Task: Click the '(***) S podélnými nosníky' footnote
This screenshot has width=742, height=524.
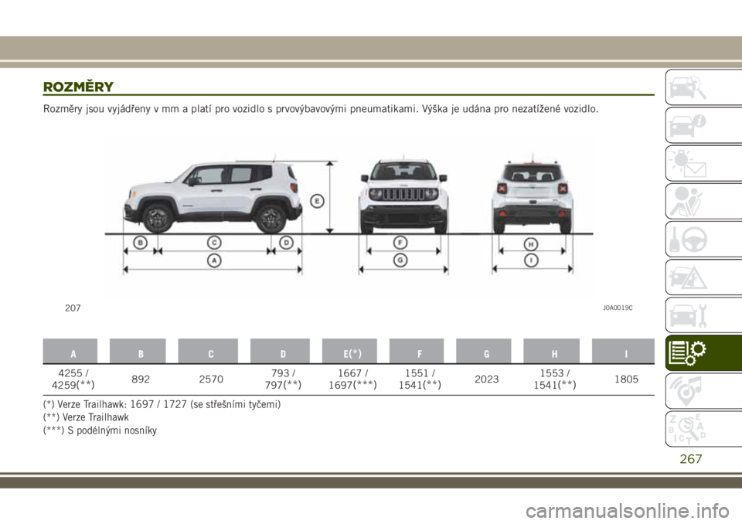Action: pyautogui.click(x=100, y=430)
